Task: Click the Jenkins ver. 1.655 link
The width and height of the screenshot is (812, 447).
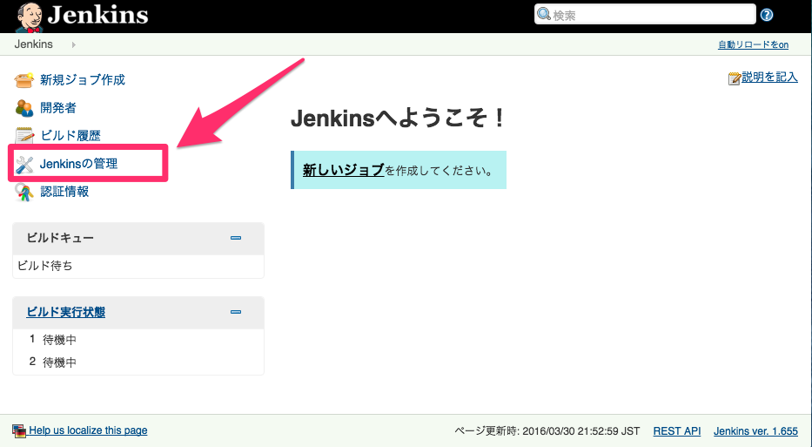Action: (755, 431)
